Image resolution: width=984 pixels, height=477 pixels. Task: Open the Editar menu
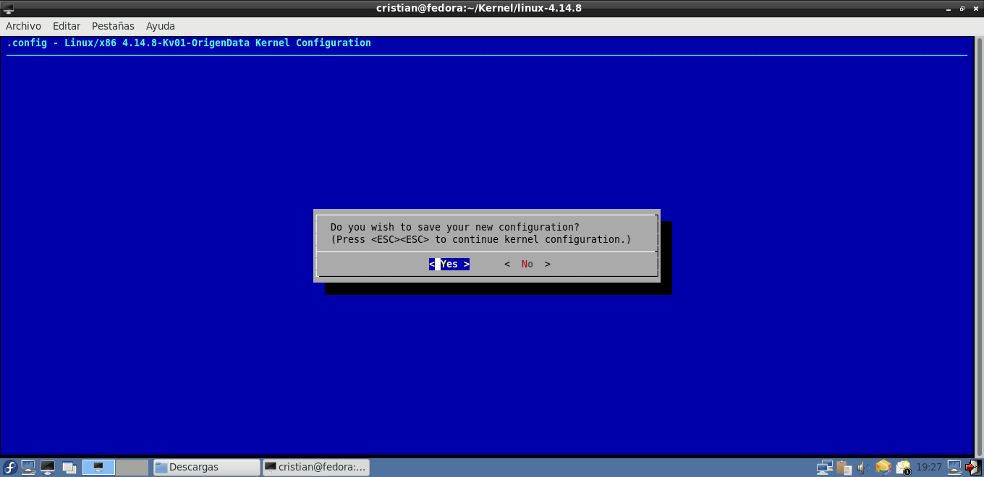pyautogui.click(x=67, y=26)
